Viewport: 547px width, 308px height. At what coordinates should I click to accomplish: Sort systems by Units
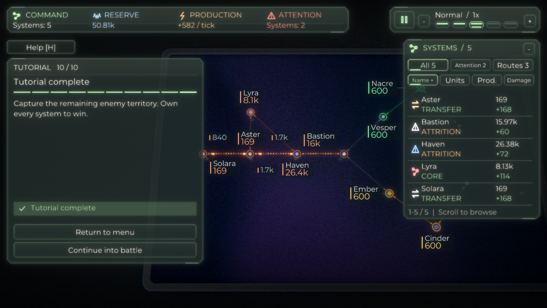(x=455, y=80)
